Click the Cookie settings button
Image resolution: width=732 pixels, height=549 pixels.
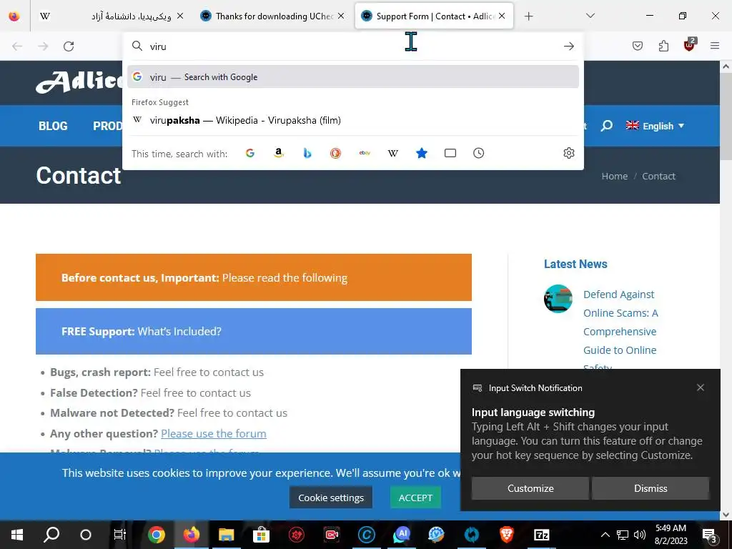point(330,498)
